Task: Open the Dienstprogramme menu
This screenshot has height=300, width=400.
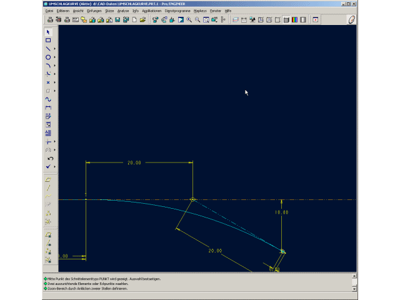Action: [x=177, y=11]
